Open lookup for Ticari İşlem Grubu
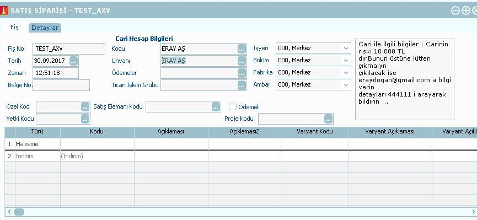The image size is (477, 220). tap(242, 85)
